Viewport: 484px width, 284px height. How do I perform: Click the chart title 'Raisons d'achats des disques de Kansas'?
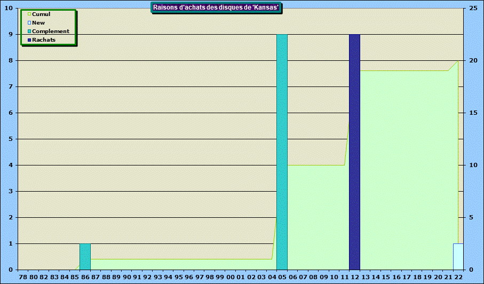[216, 7]
